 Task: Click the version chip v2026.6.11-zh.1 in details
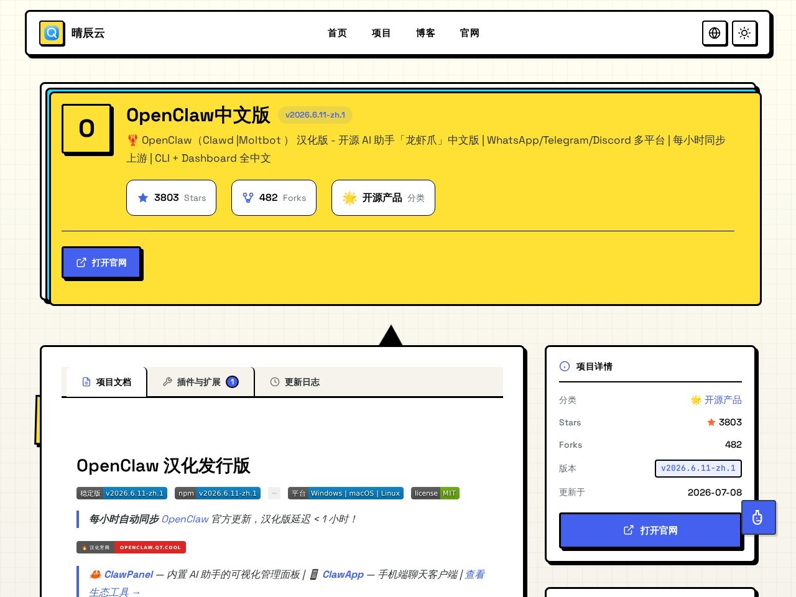pyautogui.click(x=698, y=468)
